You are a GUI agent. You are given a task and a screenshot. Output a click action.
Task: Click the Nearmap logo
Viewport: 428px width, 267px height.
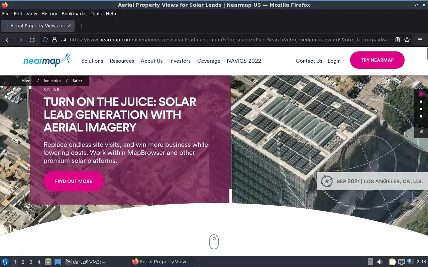(x=47, y=60)
